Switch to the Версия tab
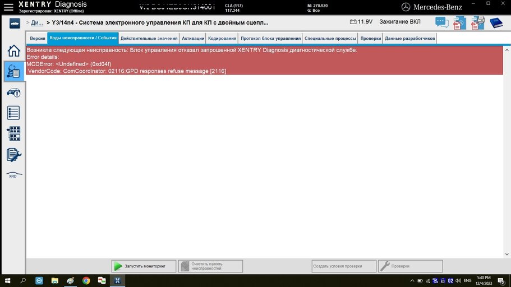This screenshot has height=287, width=511. tap(38, 39)
